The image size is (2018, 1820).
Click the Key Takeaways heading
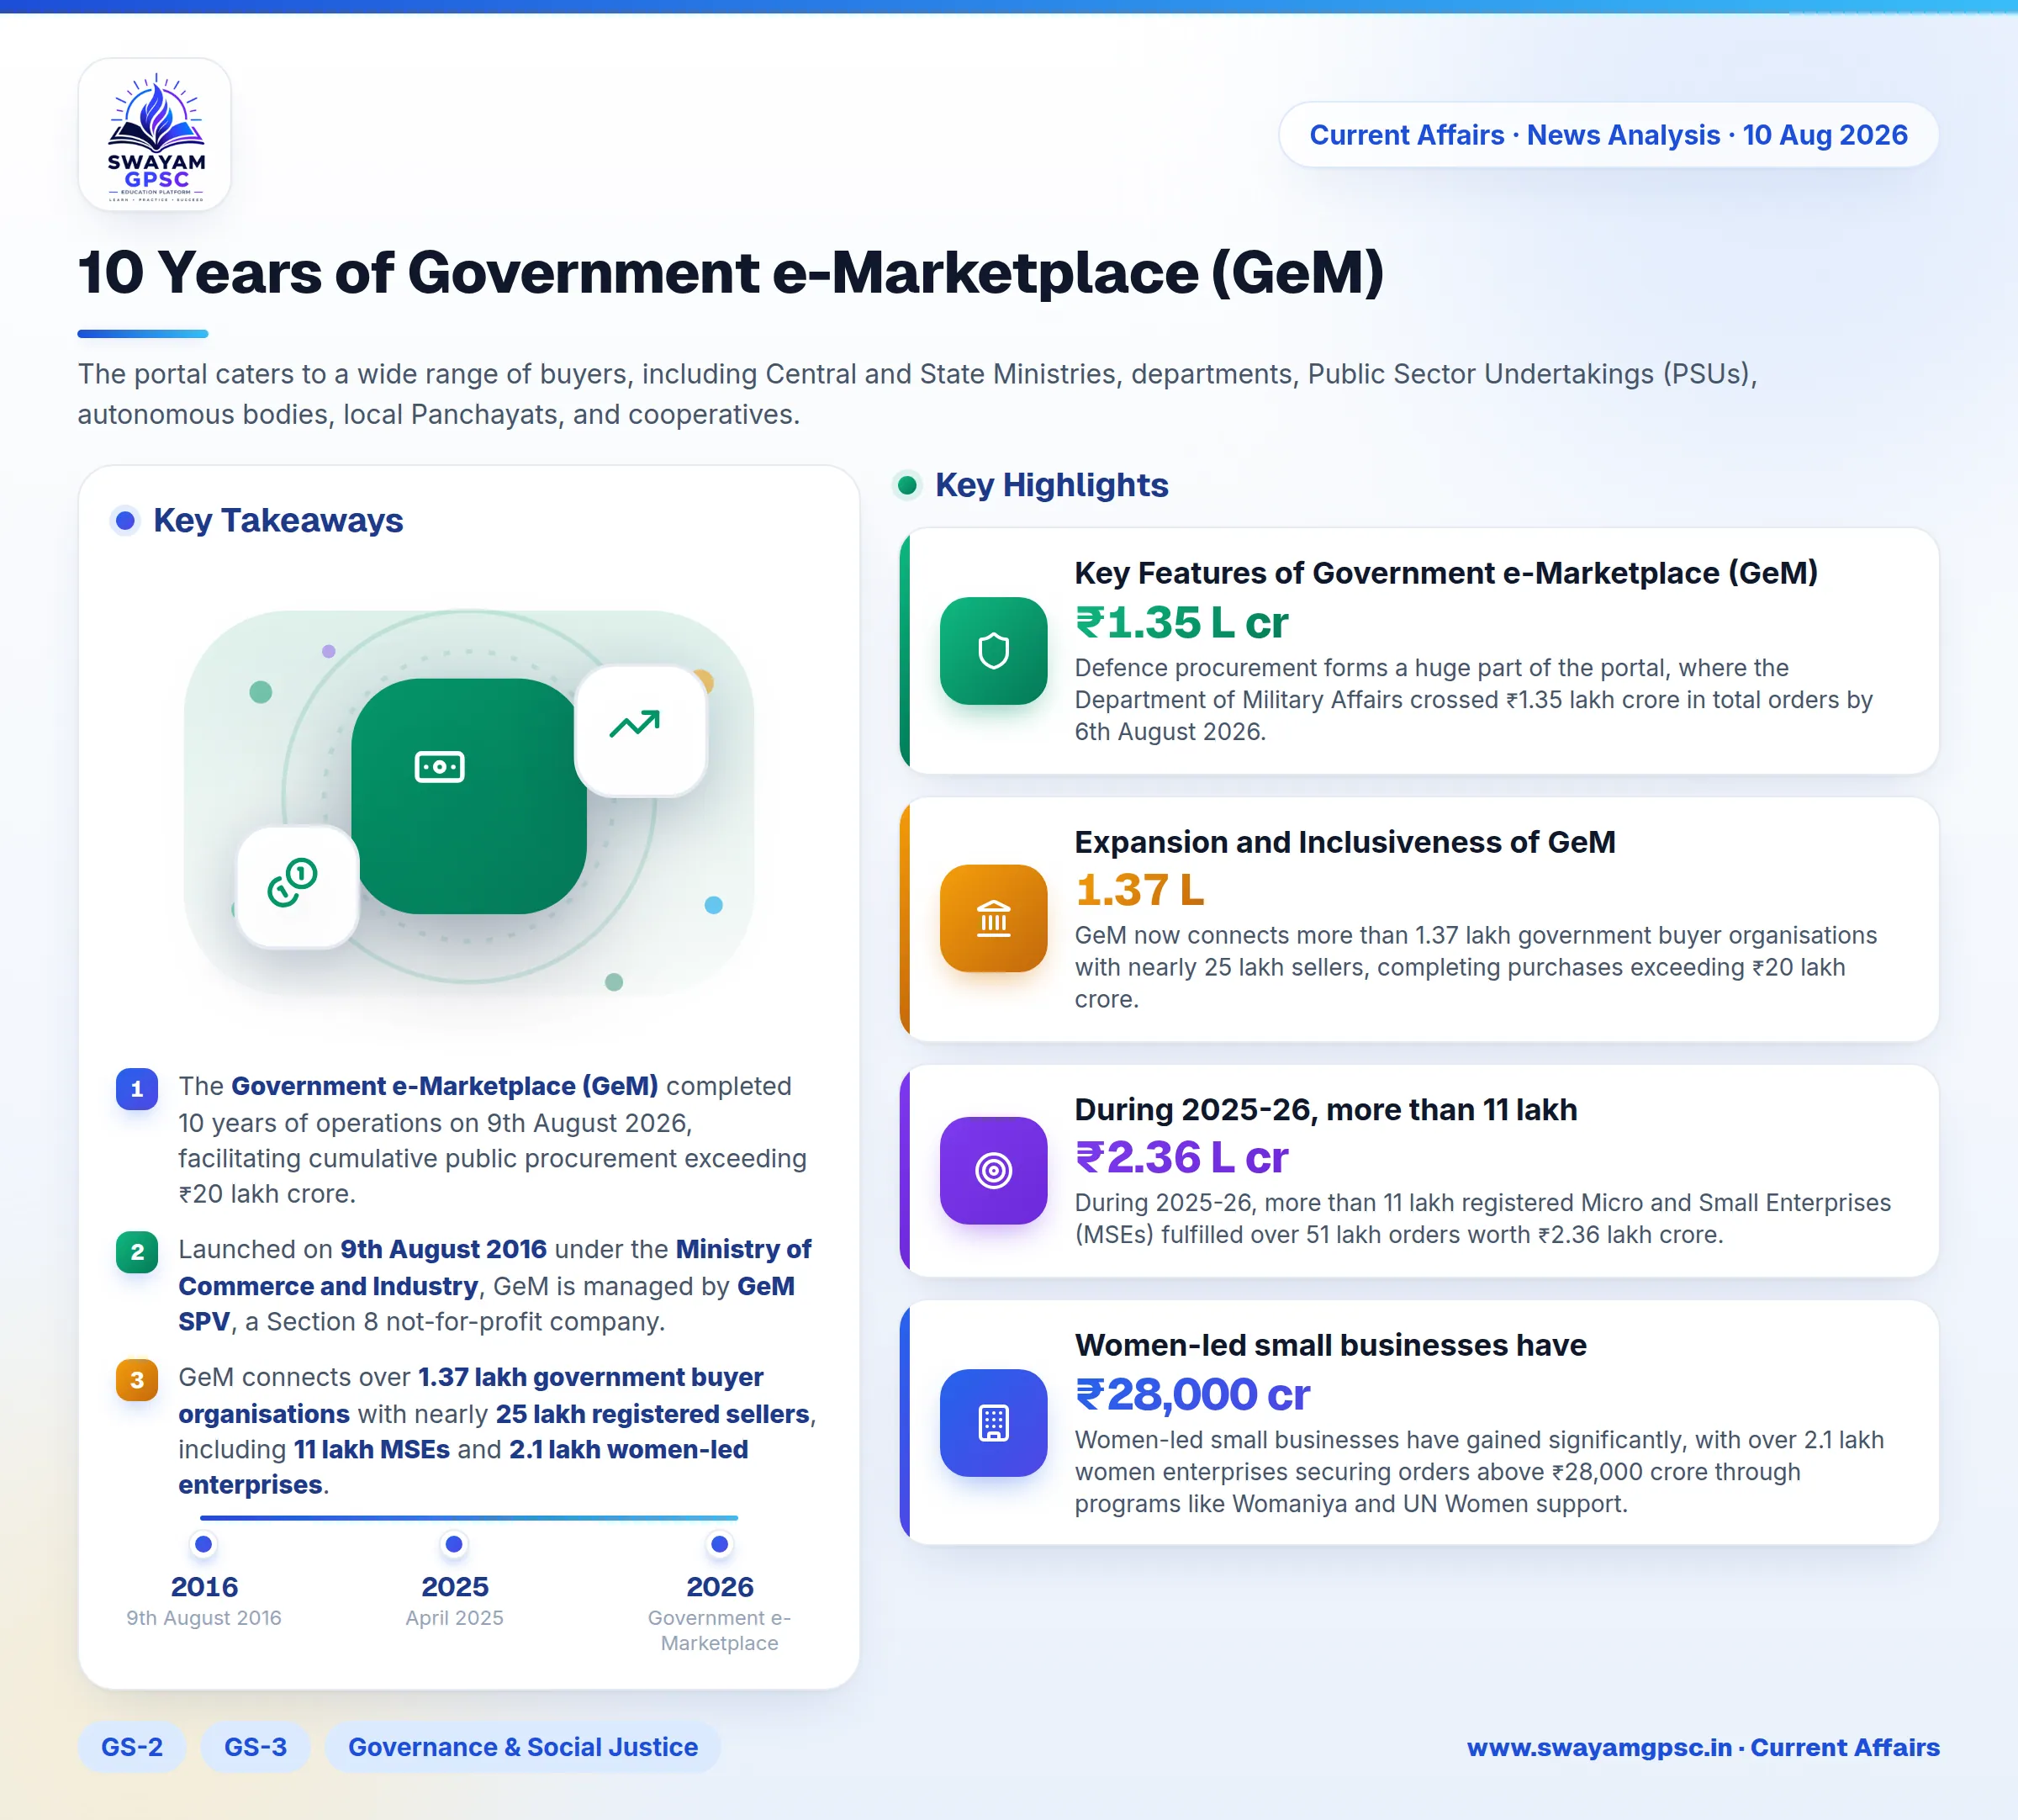pos(277,520)
